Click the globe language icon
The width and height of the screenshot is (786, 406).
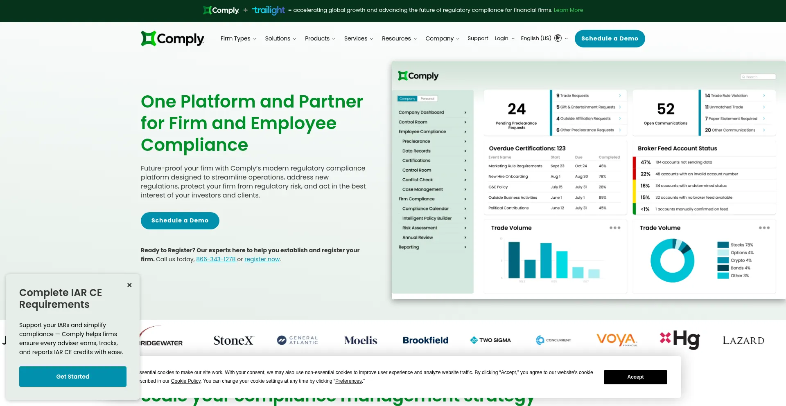coord(558,38)
